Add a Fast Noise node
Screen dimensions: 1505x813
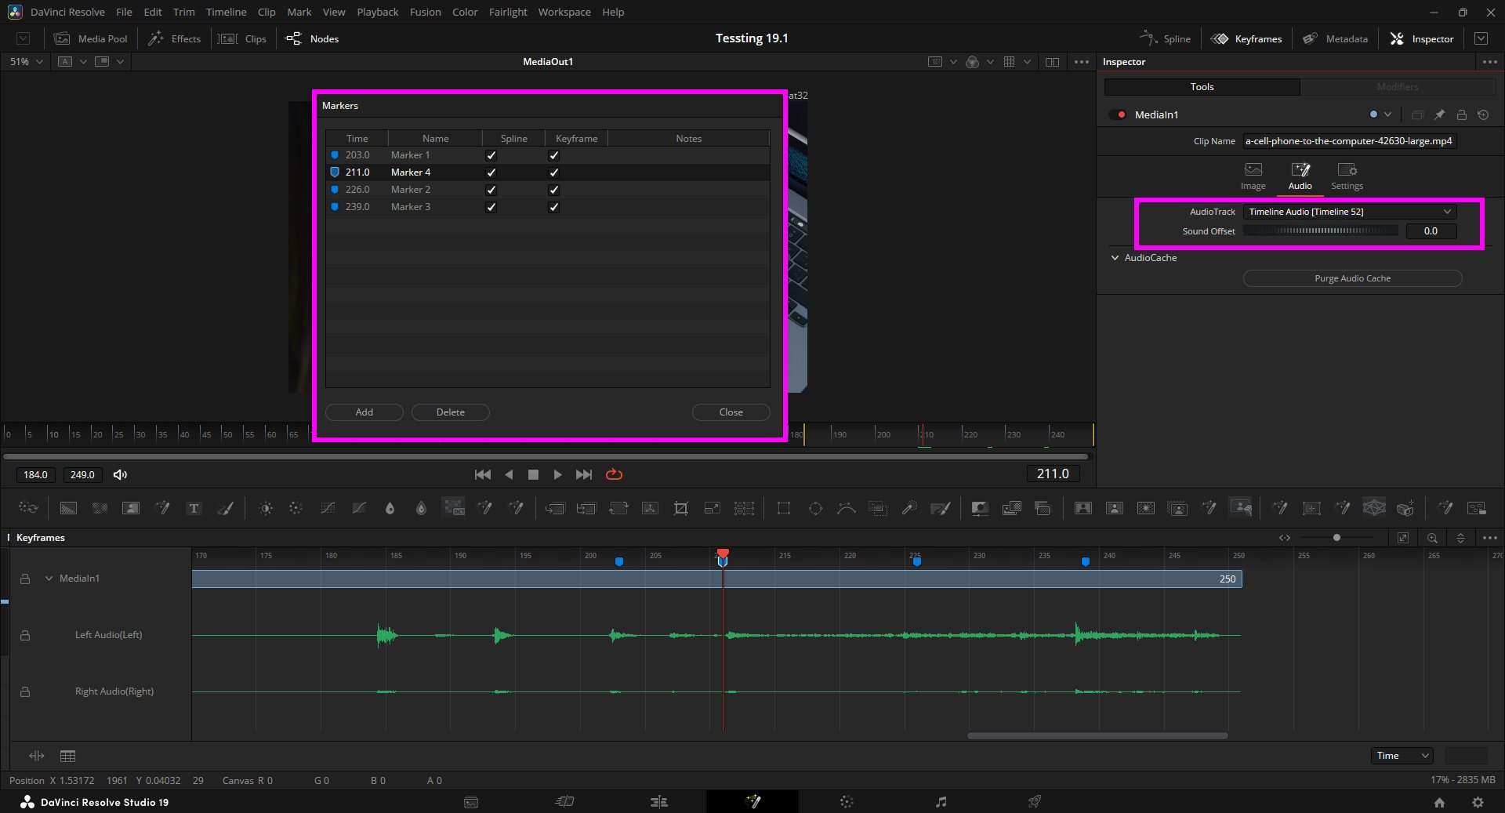click(x=100, y=508)
